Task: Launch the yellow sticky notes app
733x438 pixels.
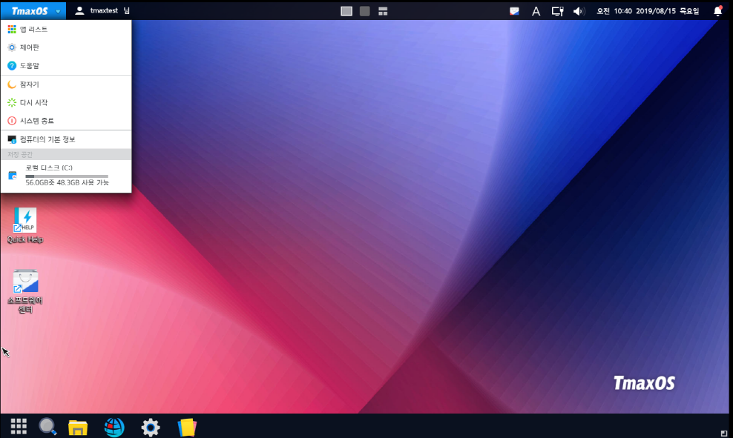Action: pyautogui.click(x=187, y=427)
